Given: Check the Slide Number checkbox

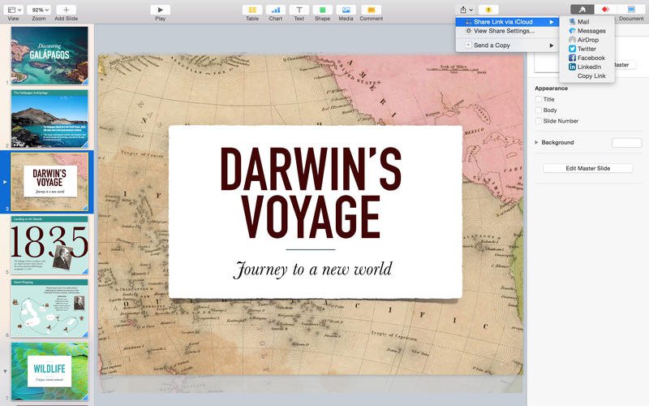Looking at the screenshot, I should coord(539,121).
